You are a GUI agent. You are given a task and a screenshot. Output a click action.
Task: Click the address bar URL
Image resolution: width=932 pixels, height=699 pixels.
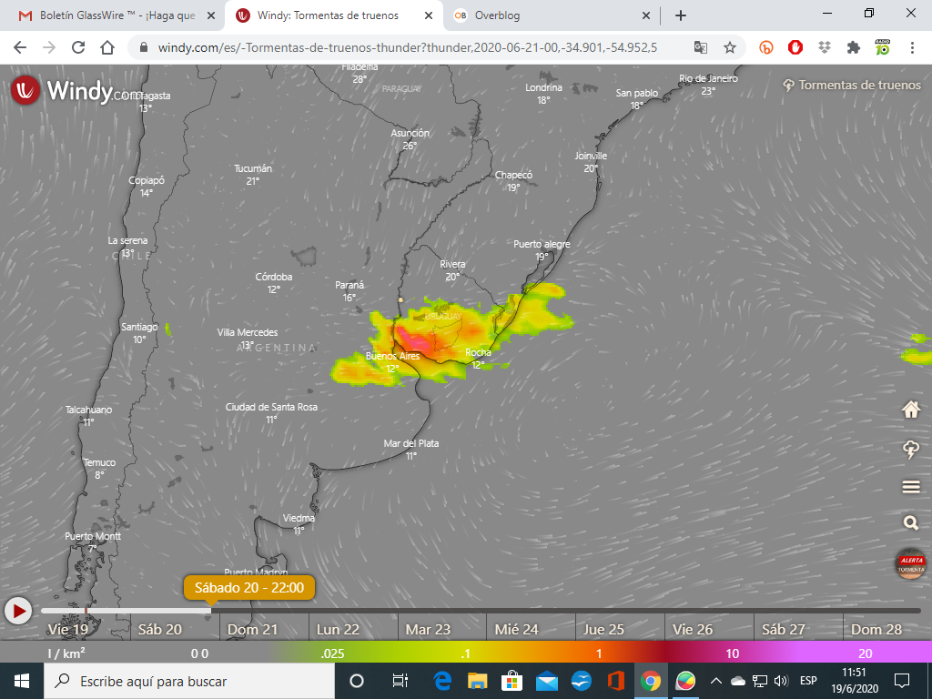coord(407,47)
